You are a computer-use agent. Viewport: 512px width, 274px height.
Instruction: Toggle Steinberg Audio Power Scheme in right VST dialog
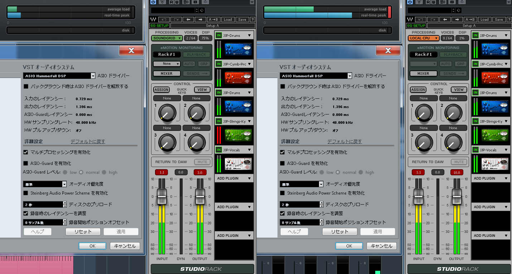tap(282, 193)
